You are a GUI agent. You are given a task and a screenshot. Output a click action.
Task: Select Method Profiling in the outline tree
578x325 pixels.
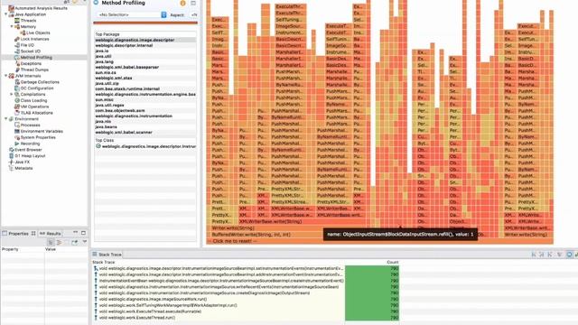click(x=36, y=58)
